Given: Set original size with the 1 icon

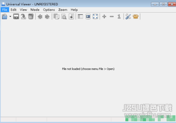Looking at the screenshot, I should 119,17.
